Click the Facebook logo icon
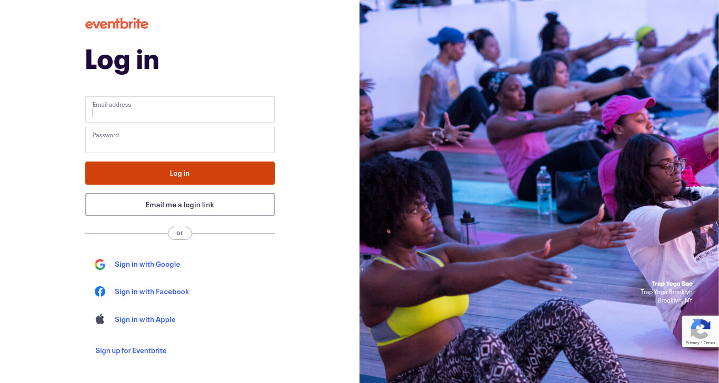Viewport: 719px width, 383px height. (100, 291)
